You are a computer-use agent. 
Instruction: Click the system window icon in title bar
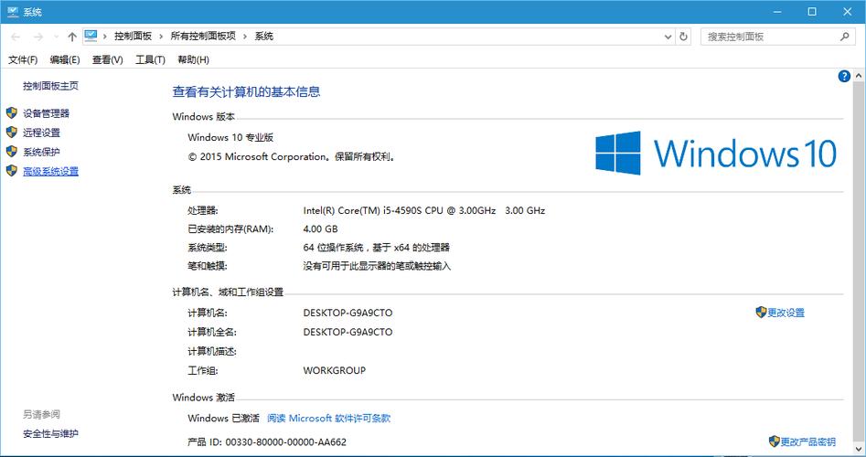point(13,12)
